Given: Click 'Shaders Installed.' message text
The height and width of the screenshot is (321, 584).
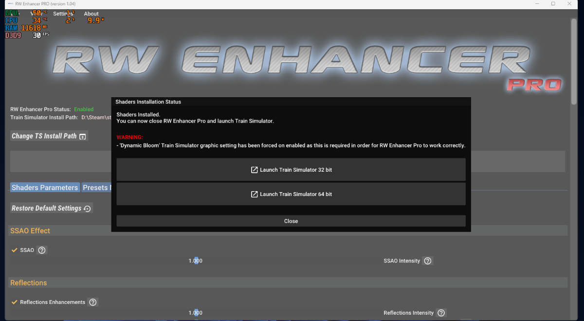Looking at the screenshot, I should point(138,114).
